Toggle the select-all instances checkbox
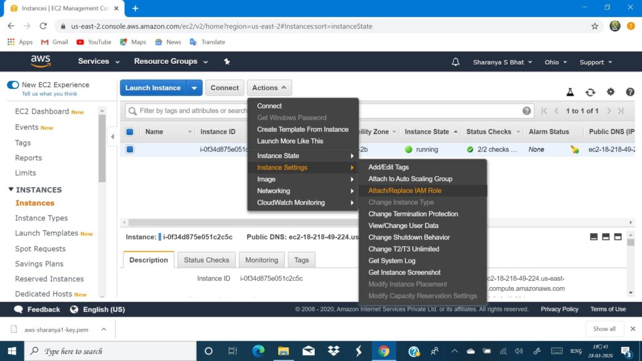 130,132
